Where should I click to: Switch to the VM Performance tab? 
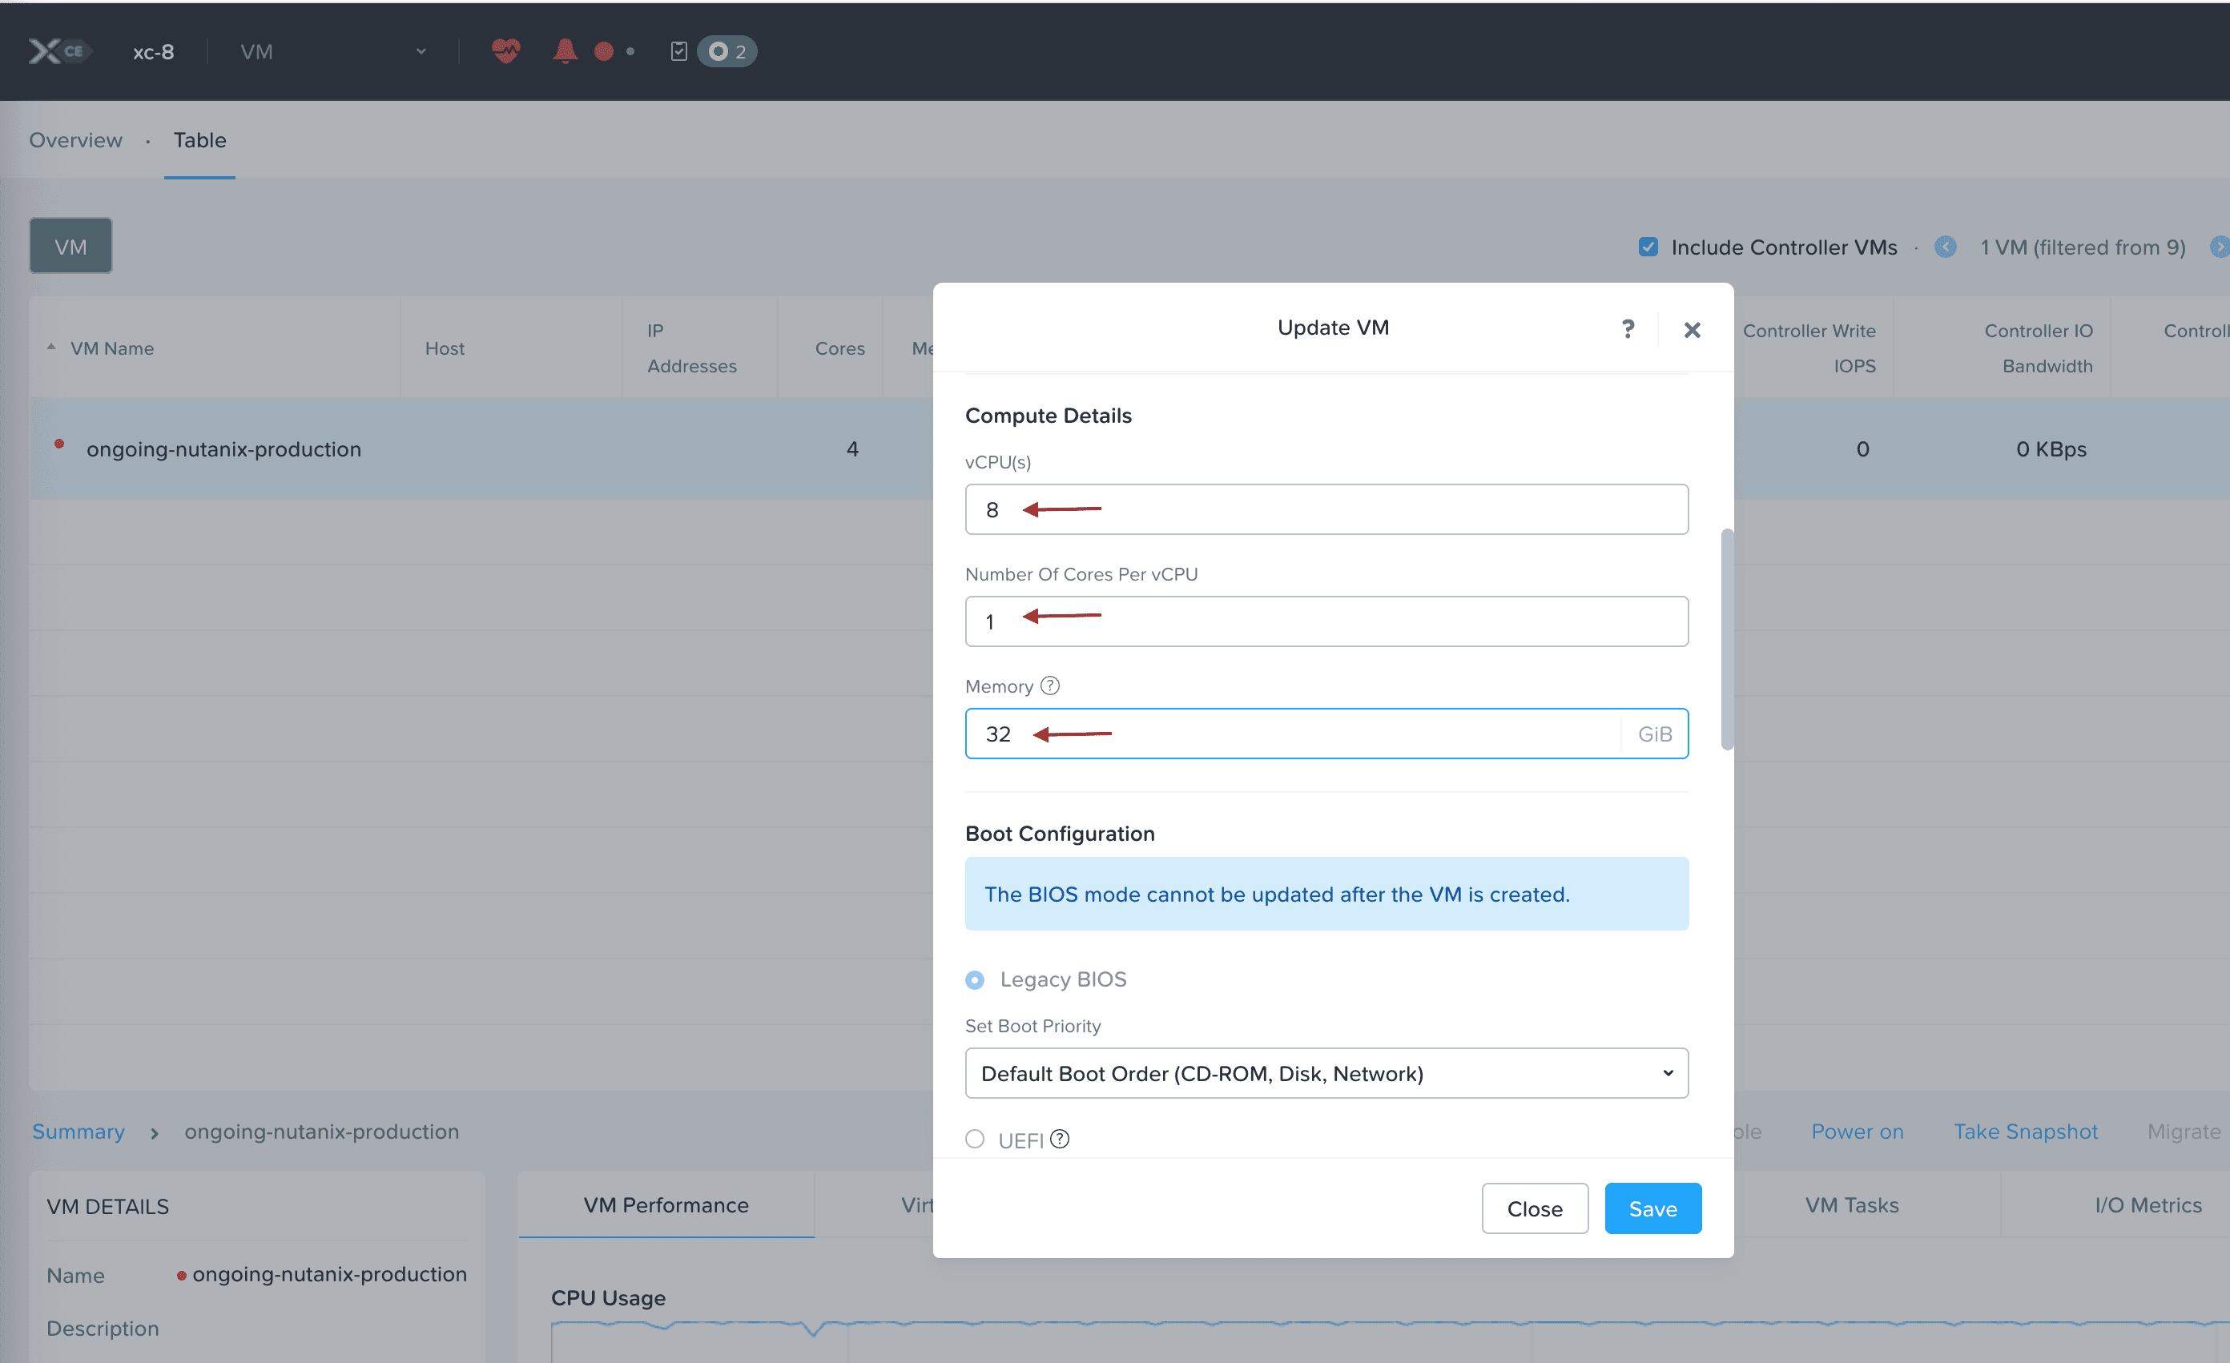click(x=665, y=1204)
